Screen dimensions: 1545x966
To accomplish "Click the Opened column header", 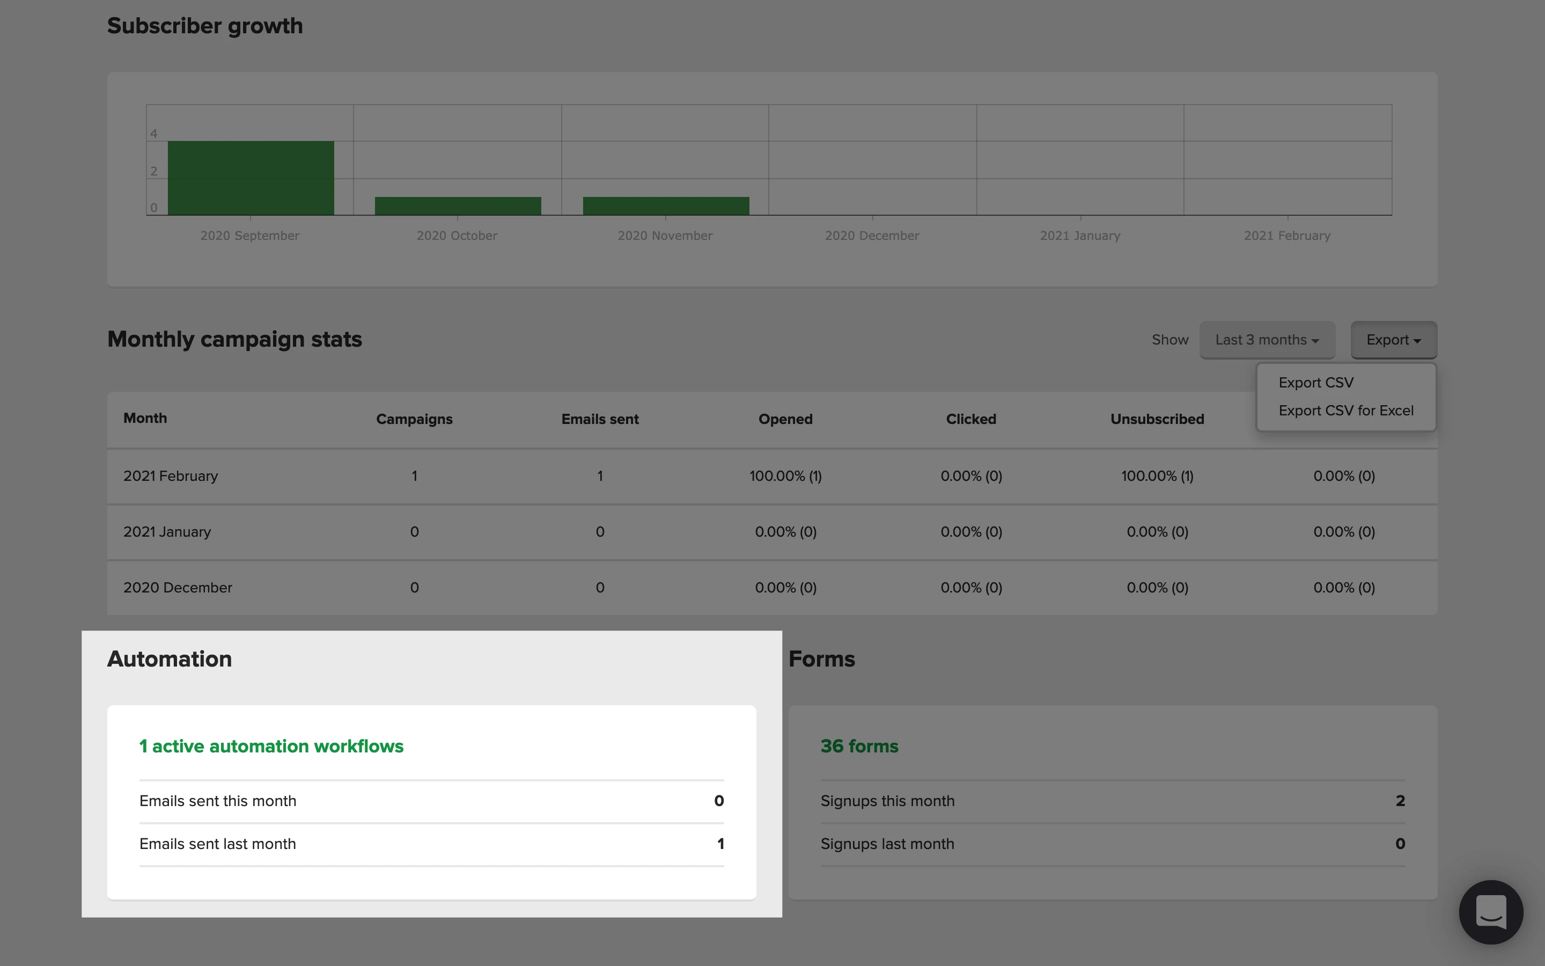I will click(x=785, y=419).
